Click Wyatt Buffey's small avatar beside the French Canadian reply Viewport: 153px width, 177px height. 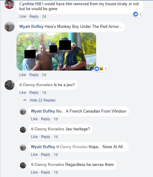tap(23, 112)
